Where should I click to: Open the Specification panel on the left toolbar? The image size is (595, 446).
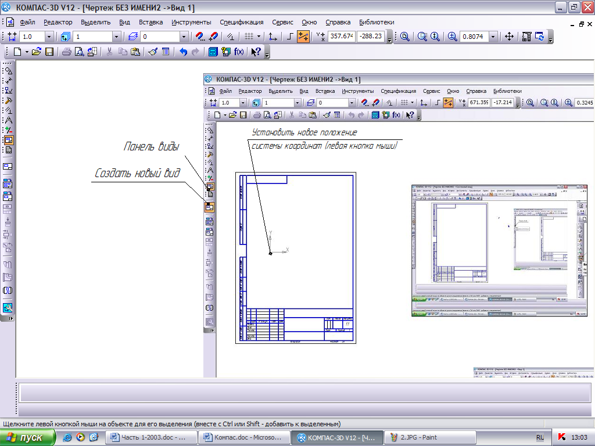8,150
